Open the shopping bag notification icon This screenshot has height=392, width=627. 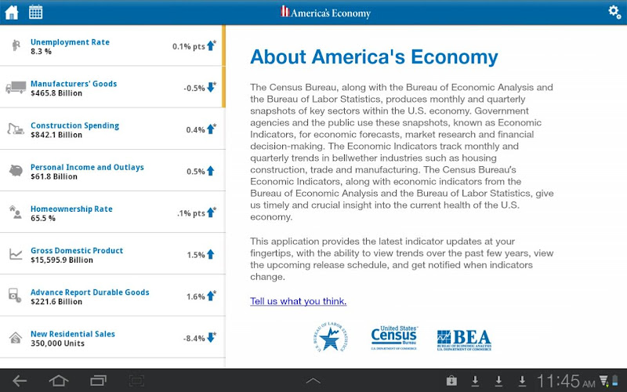point(452,380)
